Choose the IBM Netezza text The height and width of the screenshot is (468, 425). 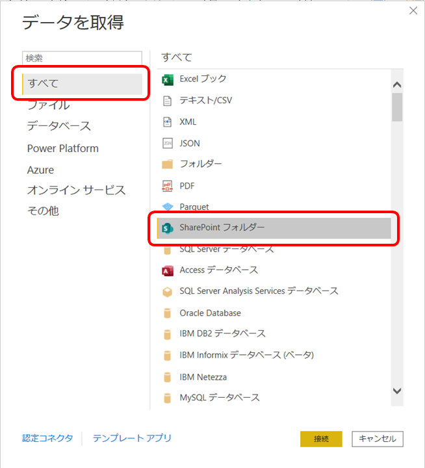click(x=203, y=377)
